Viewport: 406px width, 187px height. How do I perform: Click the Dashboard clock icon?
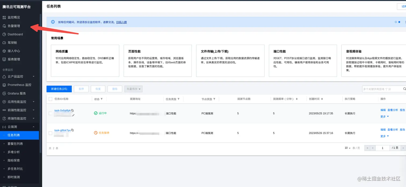(x=4, y=34)
